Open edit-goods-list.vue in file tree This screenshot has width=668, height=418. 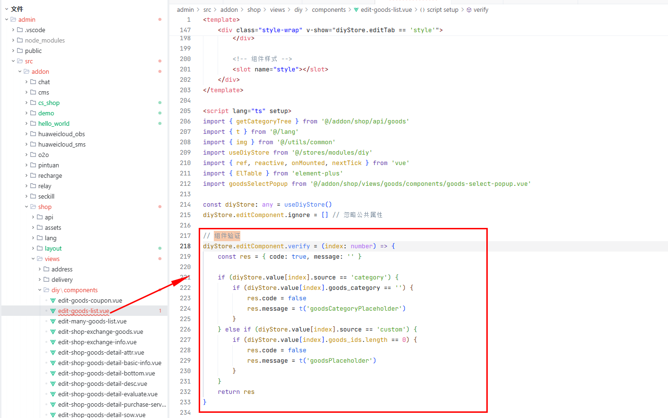[x=83, y=311]
